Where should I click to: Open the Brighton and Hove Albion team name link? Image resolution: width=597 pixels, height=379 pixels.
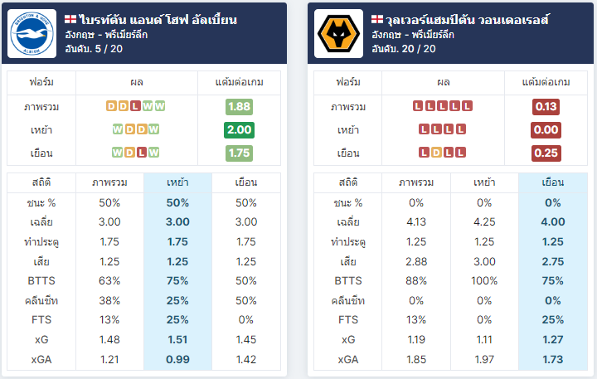point(158,19)
